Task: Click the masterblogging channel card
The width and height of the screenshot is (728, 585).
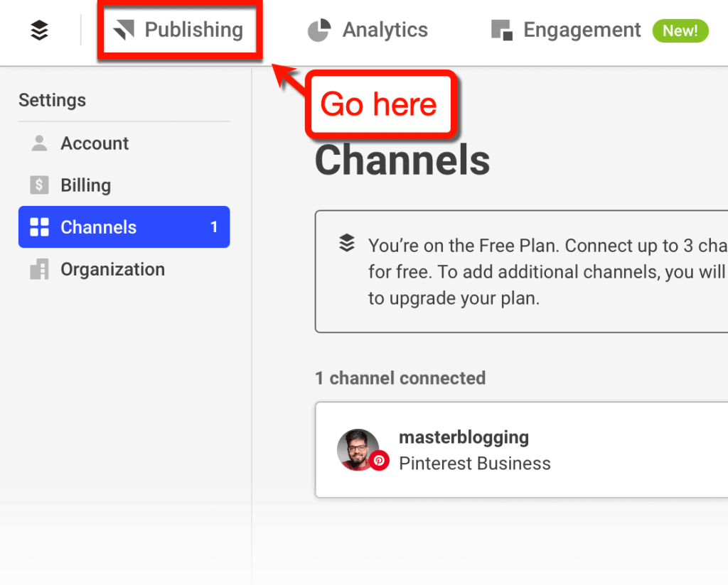Action: 498,449
